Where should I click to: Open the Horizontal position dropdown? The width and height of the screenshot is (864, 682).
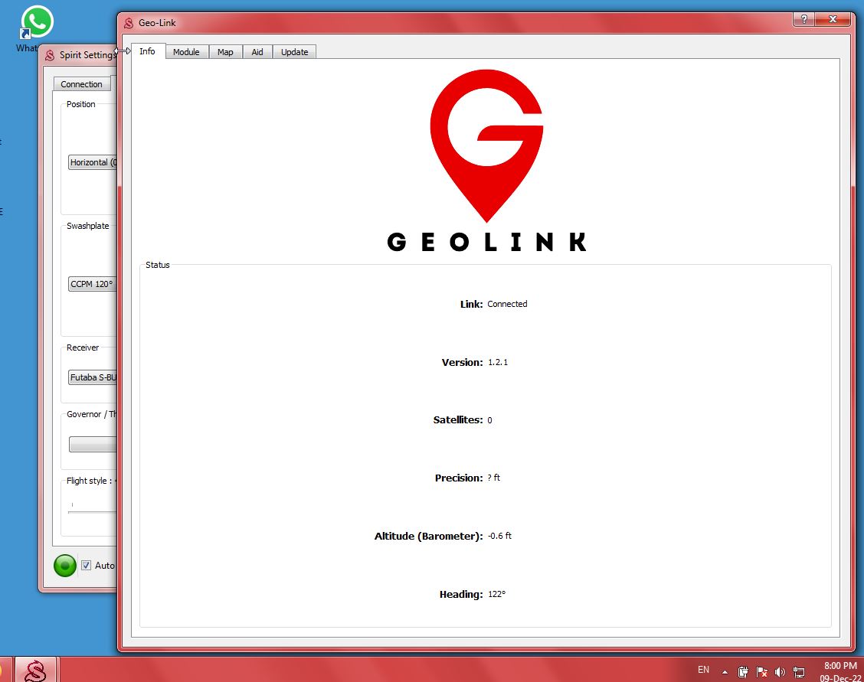[x=92, y=162]
